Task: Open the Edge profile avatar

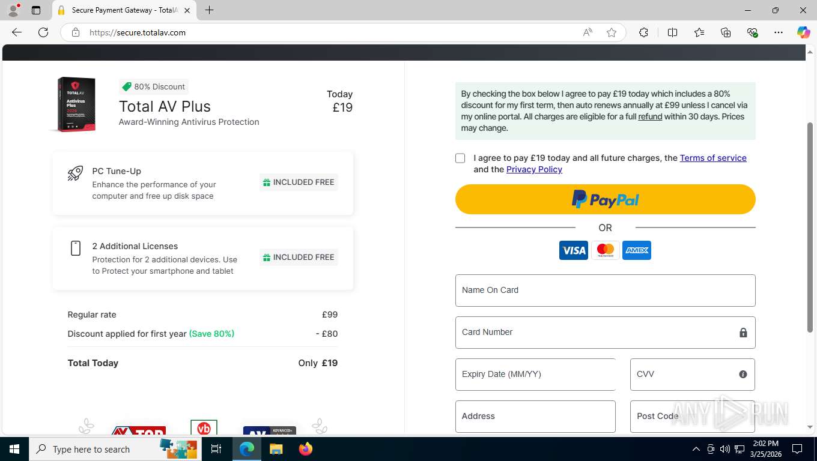Action: point(13,10)
